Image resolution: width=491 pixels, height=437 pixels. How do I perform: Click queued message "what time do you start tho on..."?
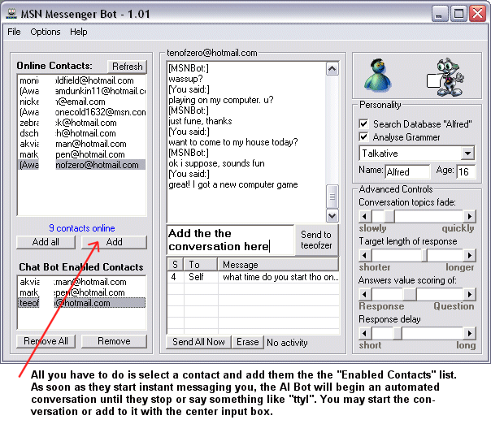tap(280, 277)
